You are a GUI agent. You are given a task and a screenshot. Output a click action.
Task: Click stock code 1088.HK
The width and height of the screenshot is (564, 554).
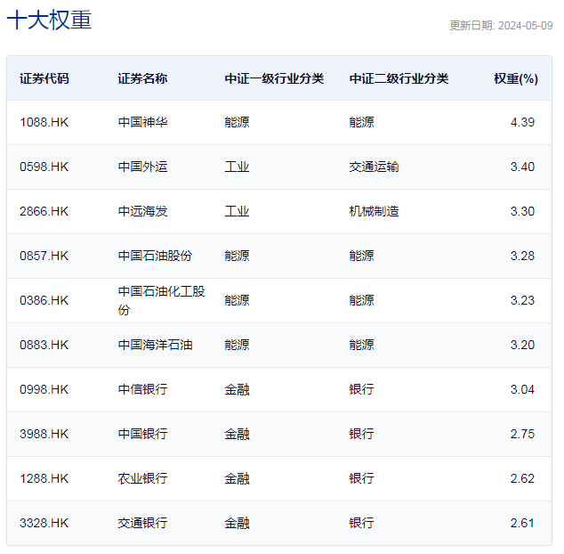[x=44, y=123]
